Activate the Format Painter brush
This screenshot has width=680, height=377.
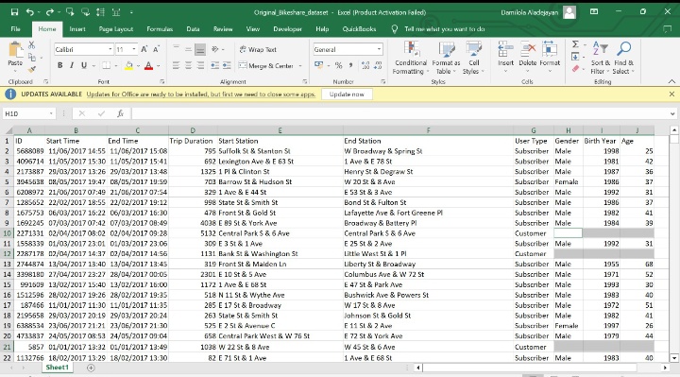[x=32, y=69]
